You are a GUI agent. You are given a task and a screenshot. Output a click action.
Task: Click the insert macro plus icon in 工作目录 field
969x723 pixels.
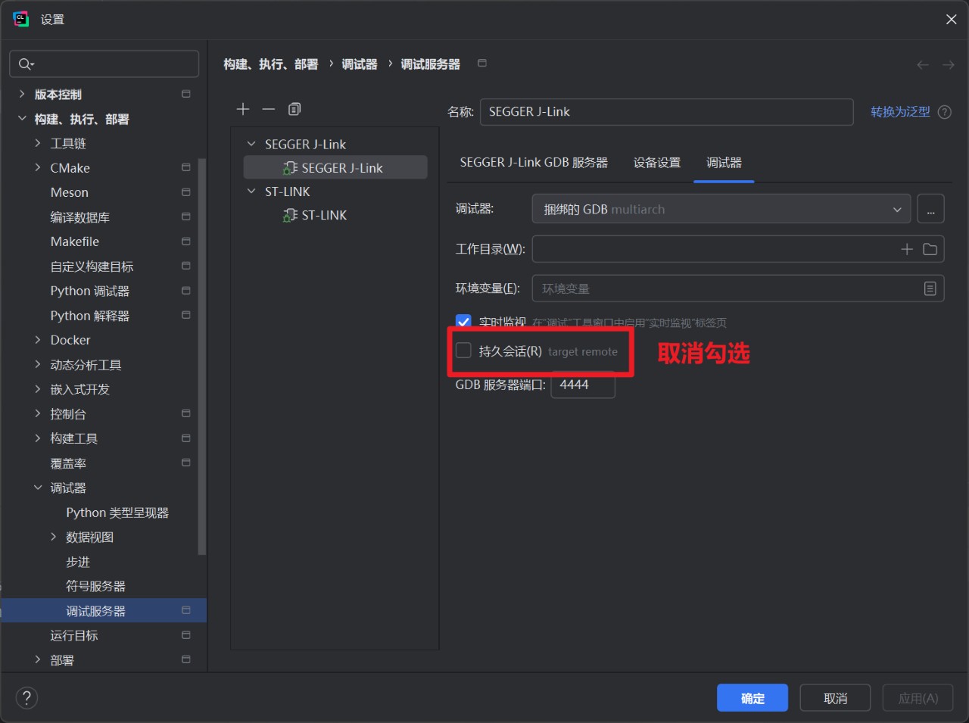click(907, 249)
